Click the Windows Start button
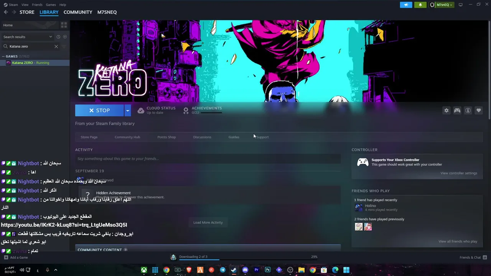This screenshot has width=491, height=276. tap(346, 270)
